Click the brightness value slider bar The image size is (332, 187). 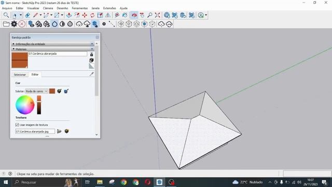pos(39,105)
